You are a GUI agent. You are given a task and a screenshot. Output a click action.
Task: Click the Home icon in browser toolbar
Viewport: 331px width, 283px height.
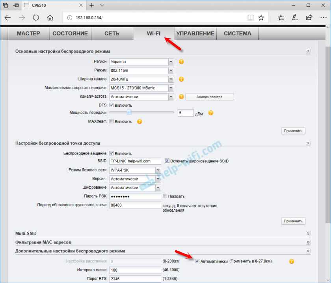tap(50, 18)
